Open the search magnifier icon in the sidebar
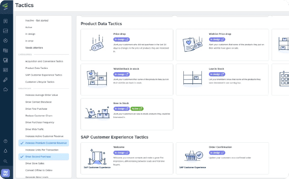This screenshot has width=289, height=179. (5, 161)
